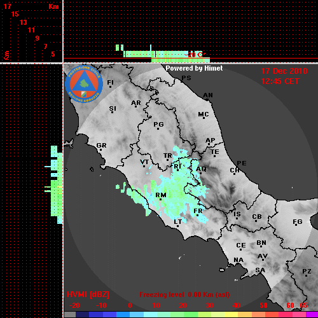Click the 'Freezing level 0.00 Km (asl)' text
This screenshot has height=318, width=318.
pyautogui.click(x=184, y=294)
